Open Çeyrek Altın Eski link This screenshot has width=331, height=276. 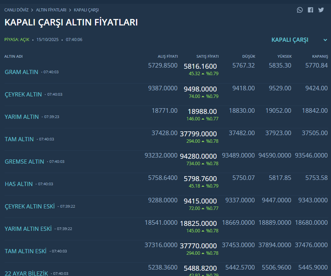click(30, 206)
